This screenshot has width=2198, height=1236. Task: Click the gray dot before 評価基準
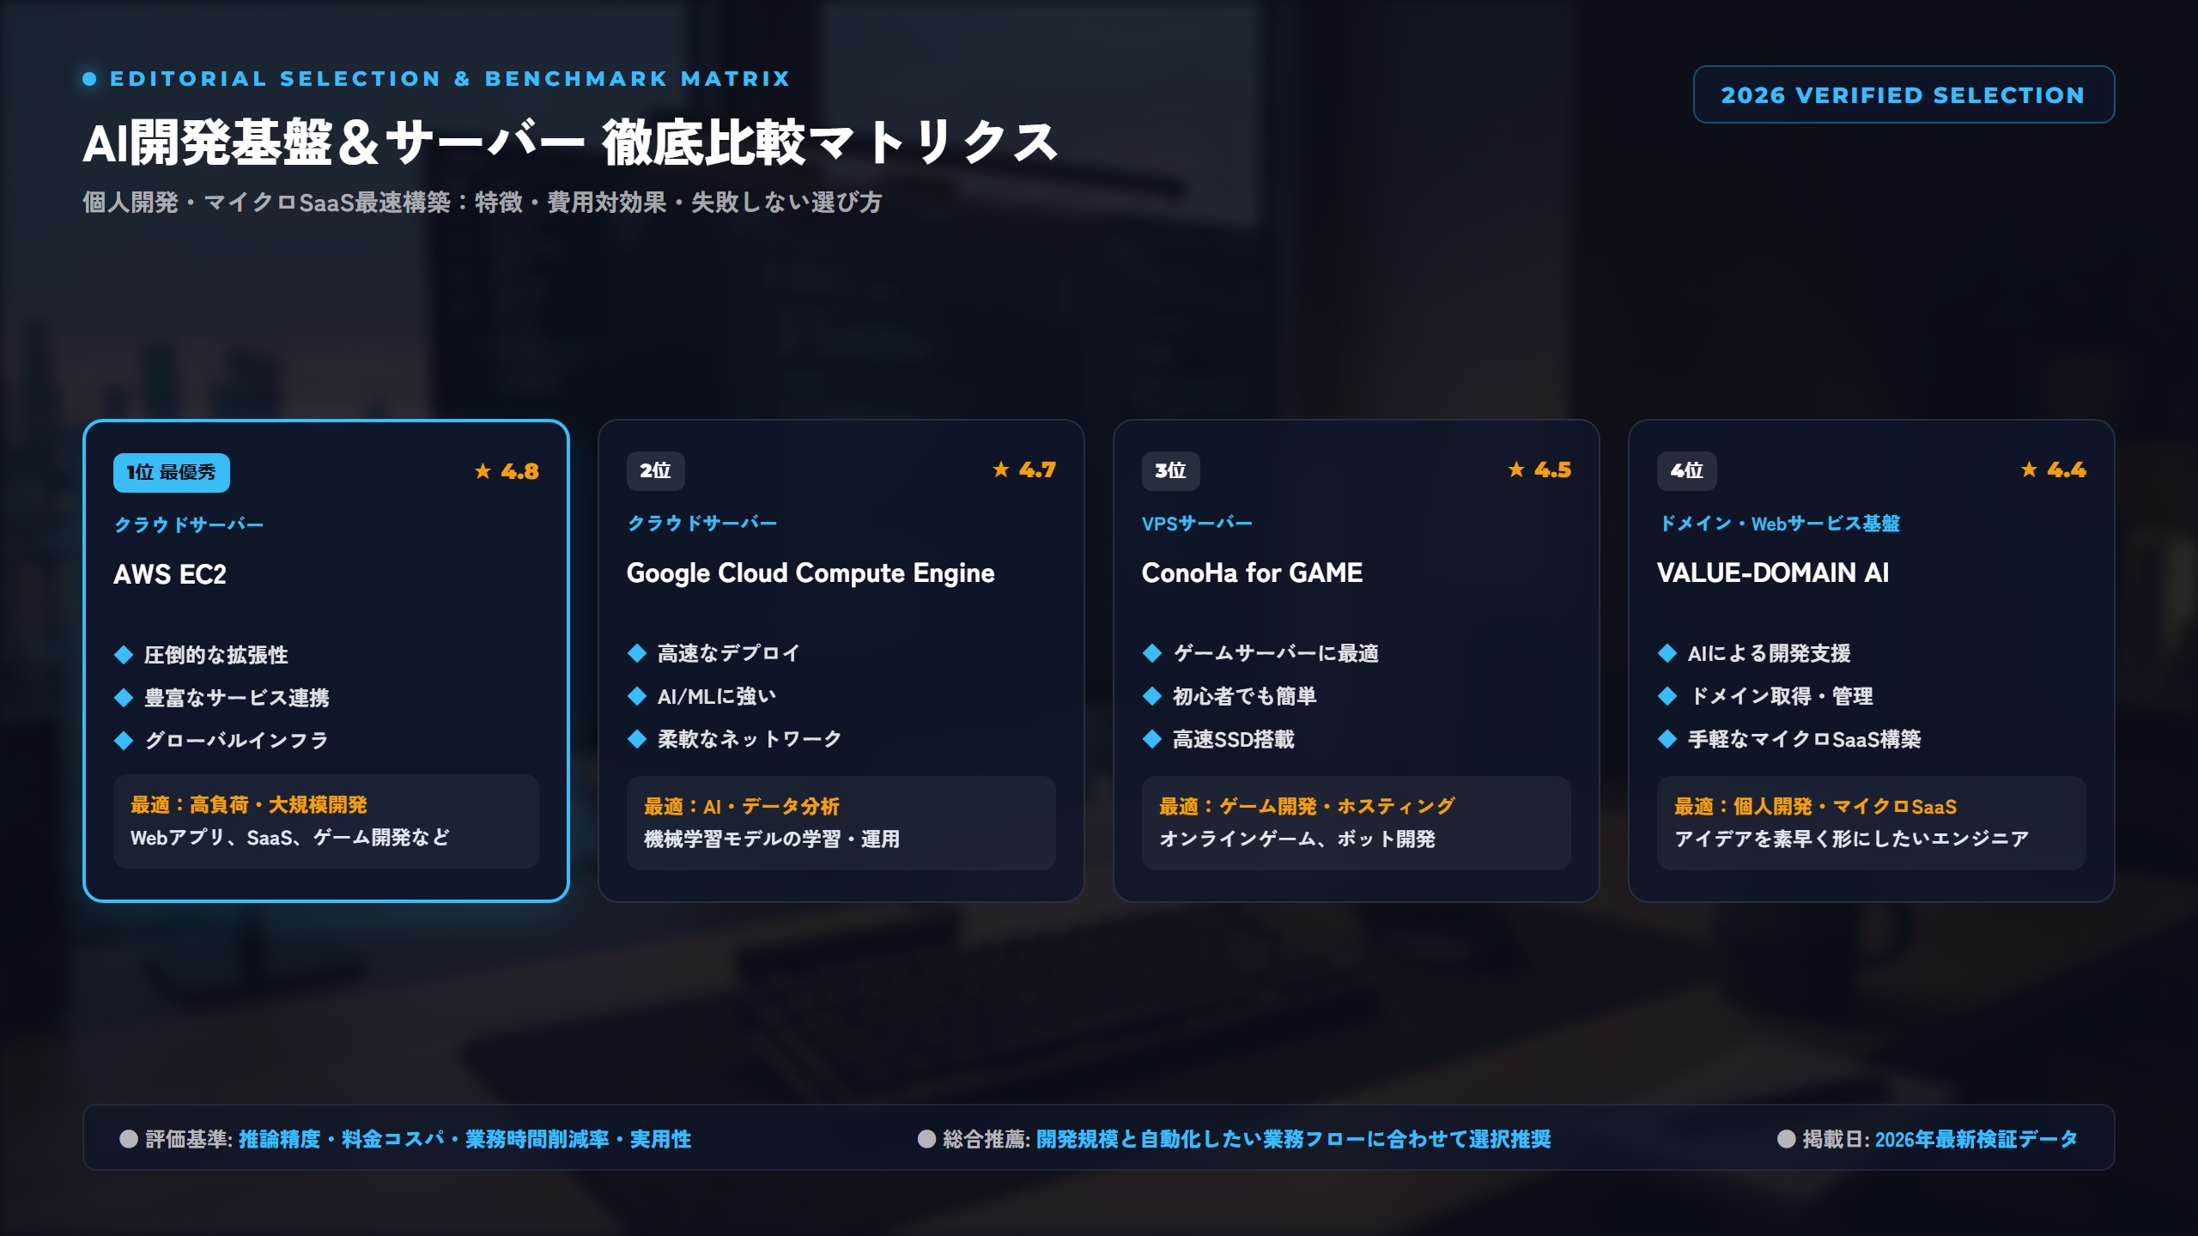click(129, 1139)
